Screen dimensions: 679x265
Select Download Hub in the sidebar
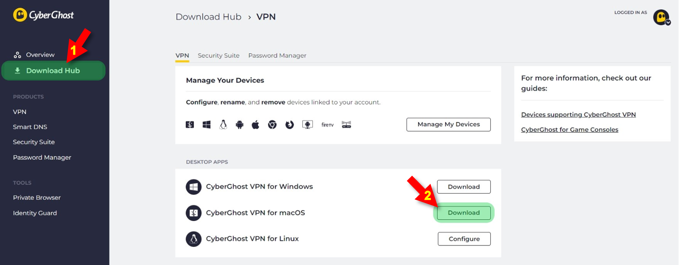53,71
